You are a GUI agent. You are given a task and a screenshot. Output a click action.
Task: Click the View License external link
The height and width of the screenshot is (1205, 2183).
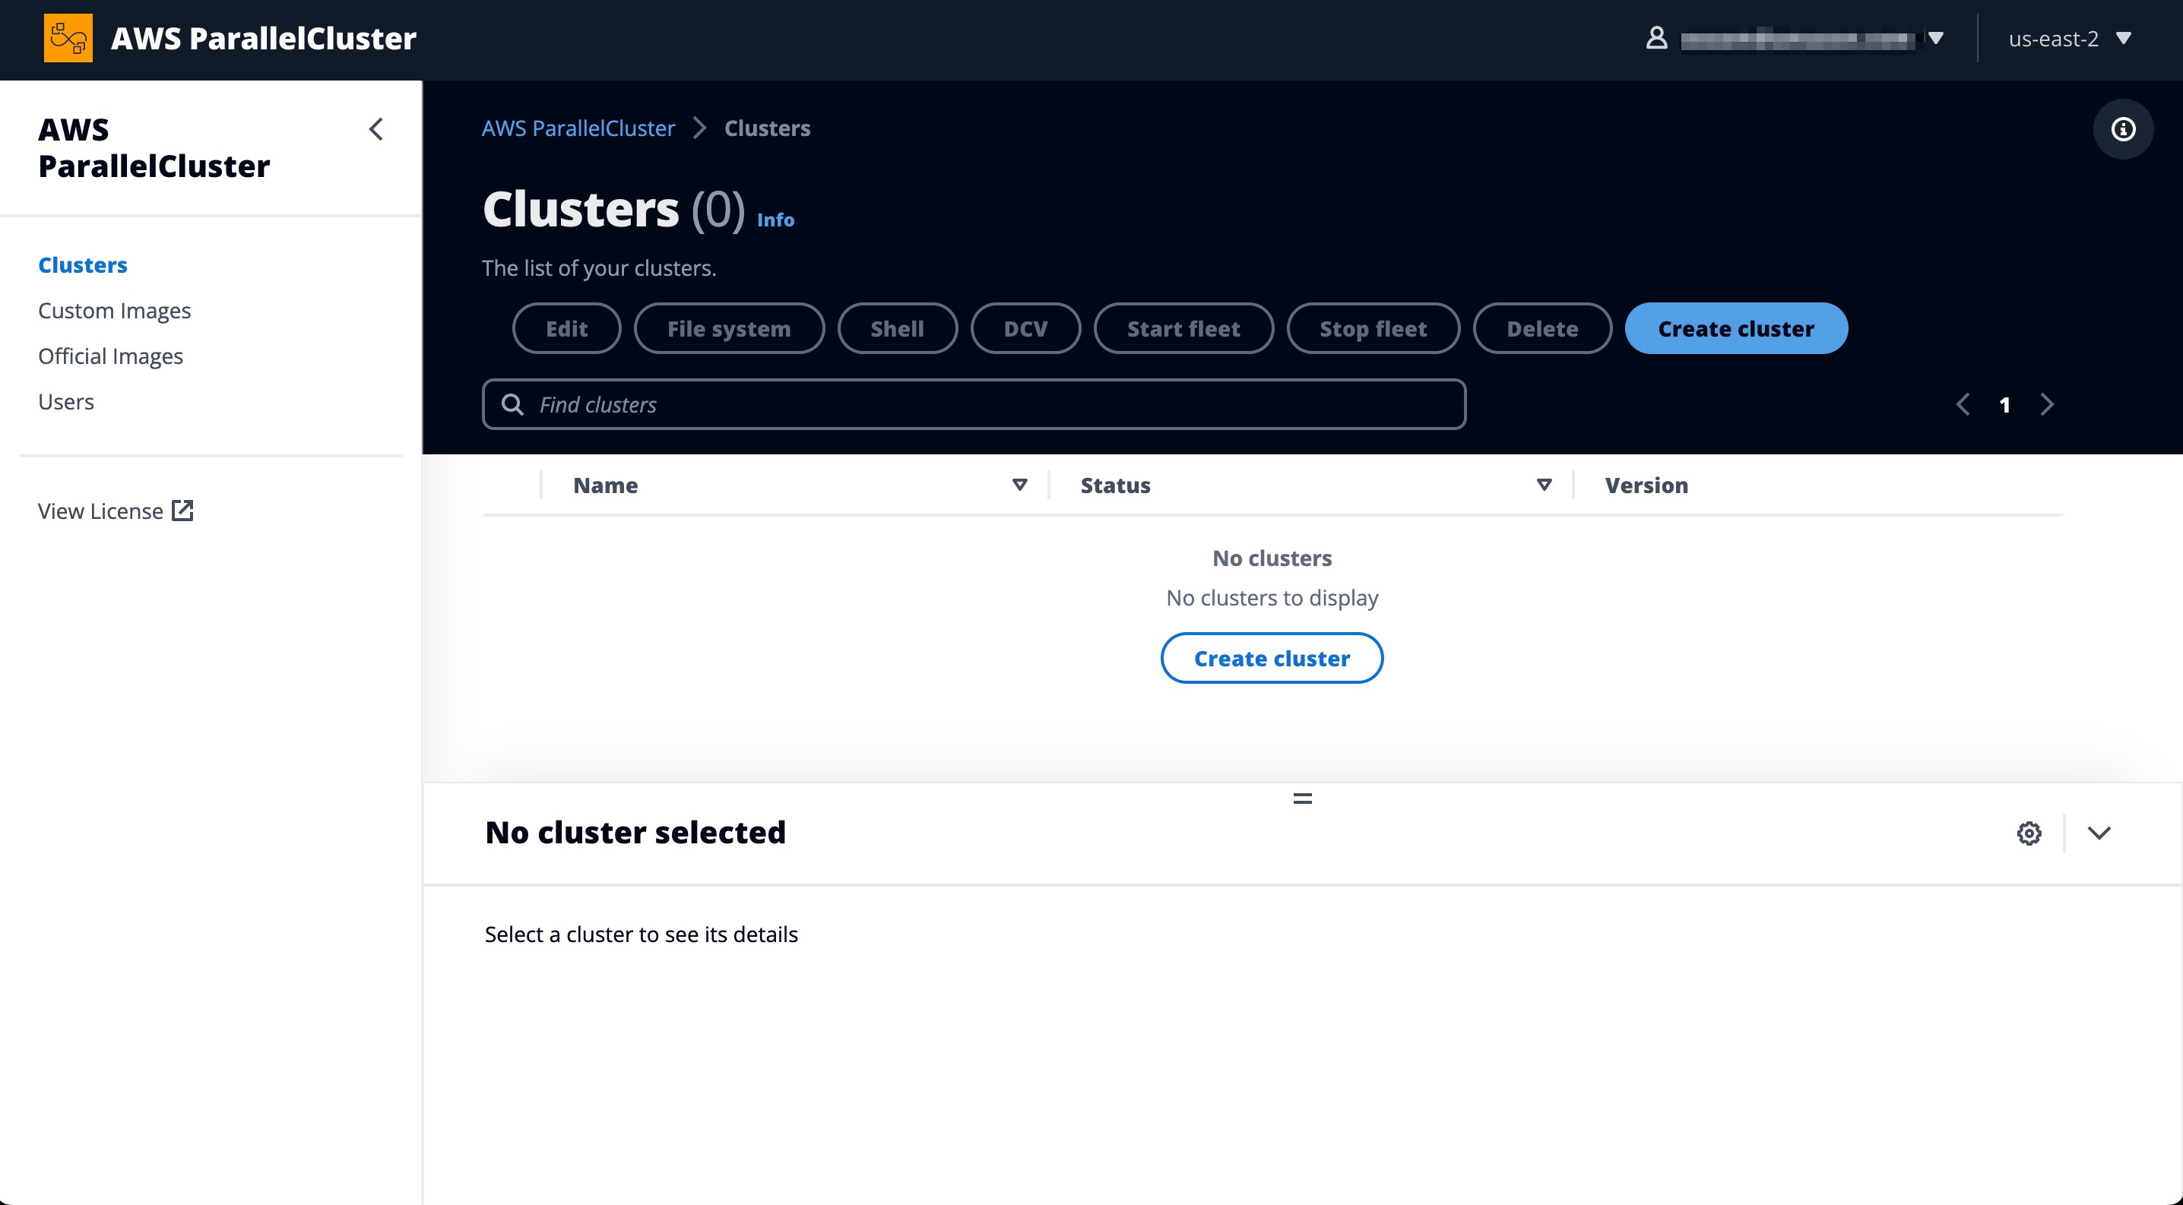tap(116, 511)
